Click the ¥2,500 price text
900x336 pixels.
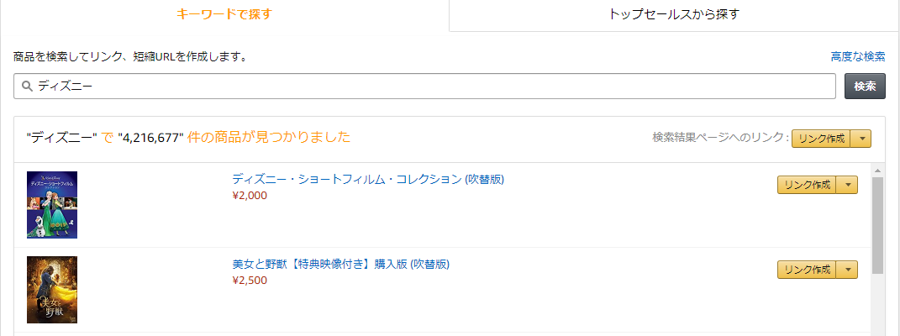coord(250,281)
